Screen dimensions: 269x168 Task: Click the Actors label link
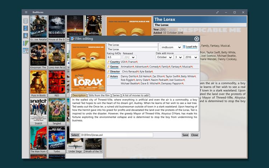point(114,76)
